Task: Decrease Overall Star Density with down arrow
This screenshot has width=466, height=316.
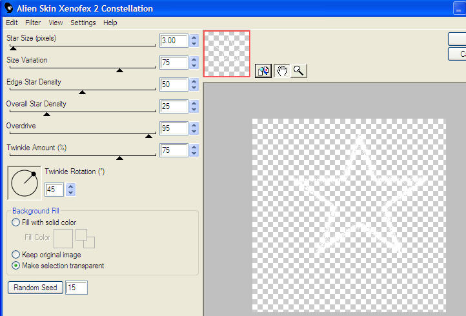Action: 194,110
